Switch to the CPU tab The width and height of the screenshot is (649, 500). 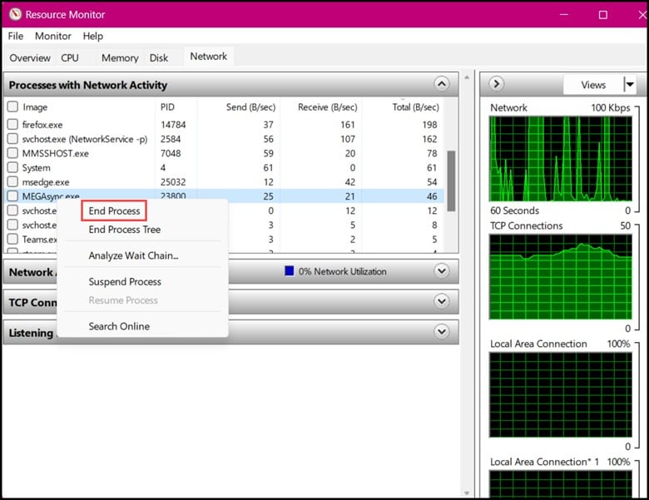coord(70,58)
